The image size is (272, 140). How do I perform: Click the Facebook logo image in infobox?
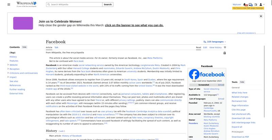point(207,74)
